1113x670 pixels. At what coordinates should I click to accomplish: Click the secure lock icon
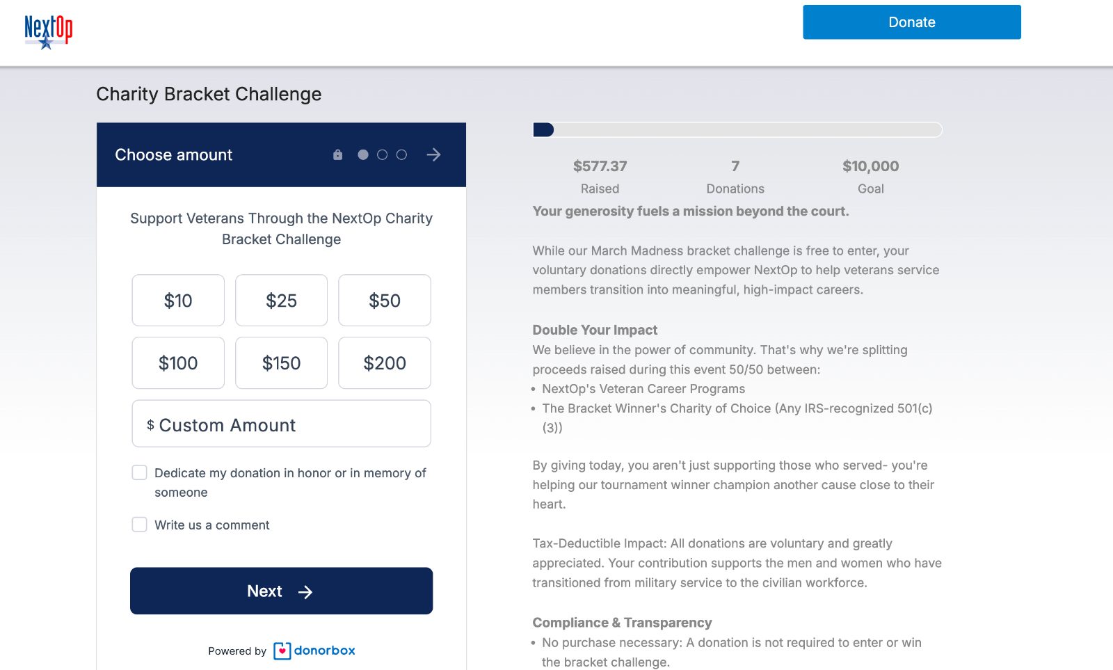[x=337, y=155]
